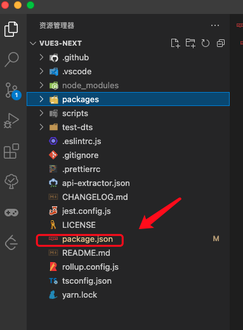Click the markdown icon beside README.md

pos(53,253)
